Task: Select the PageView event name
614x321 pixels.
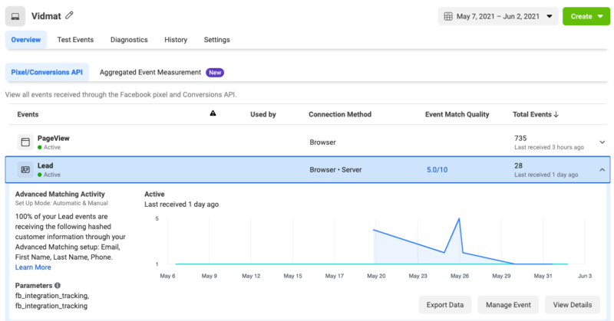Action: pos(54,139)
